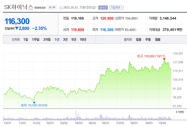The height and width of the screenshot is (127, 187).
Task: Switch to 월봉 candlestick chart
Action: (x=158, y=39)
